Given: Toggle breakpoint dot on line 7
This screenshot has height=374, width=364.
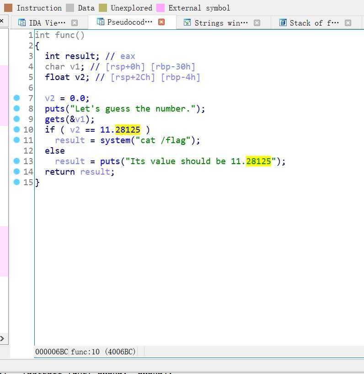Looking at the screenshot, I should point(17,98).
